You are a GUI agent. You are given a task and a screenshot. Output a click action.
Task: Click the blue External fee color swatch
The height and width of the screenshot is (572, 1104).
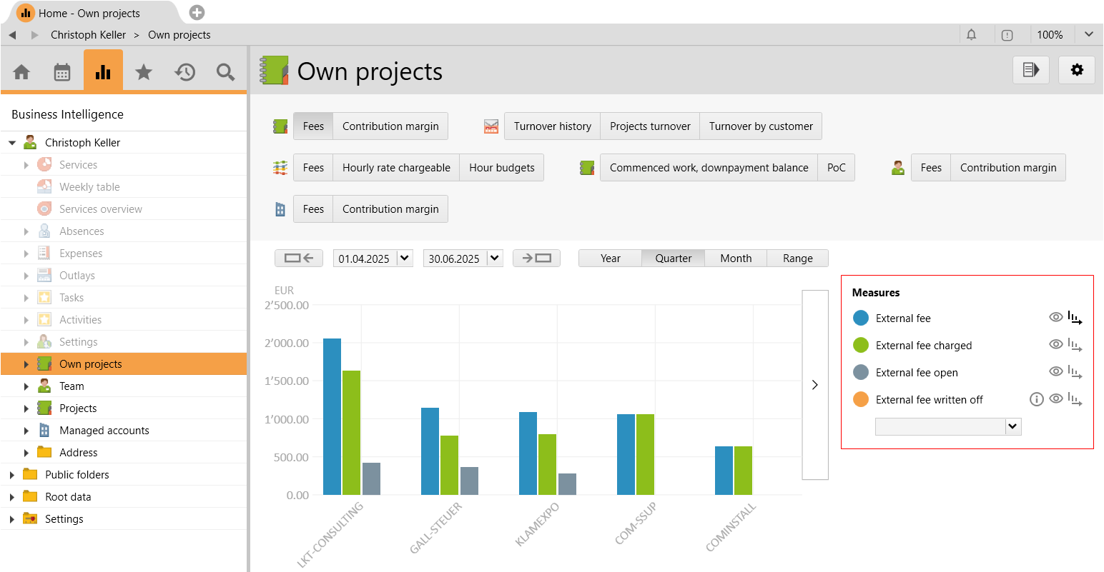pyautogui.click(x=861, y=318)
